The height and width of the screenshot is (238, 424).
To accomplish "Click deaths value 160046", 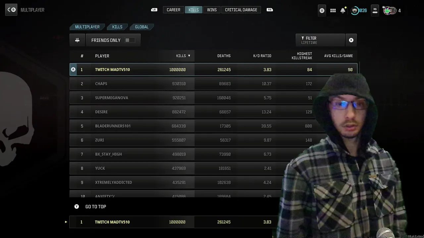I will [224, 98].
